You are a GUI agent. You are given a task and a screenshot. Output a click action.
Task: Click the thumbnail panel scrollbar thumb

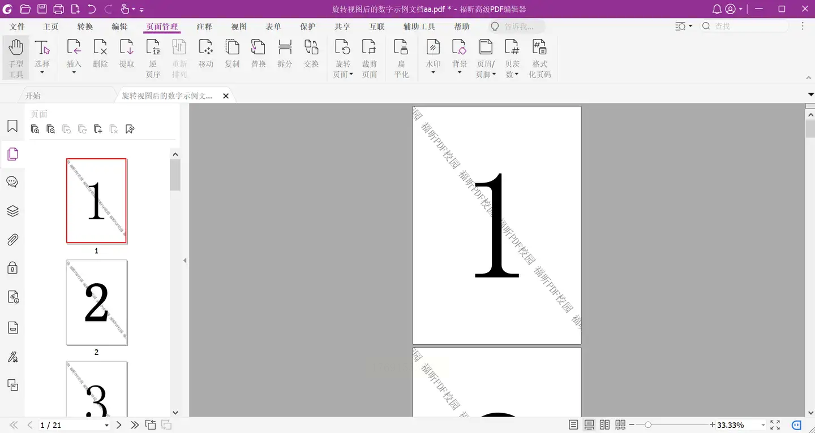pyautogui.click(x=175, y=175)
